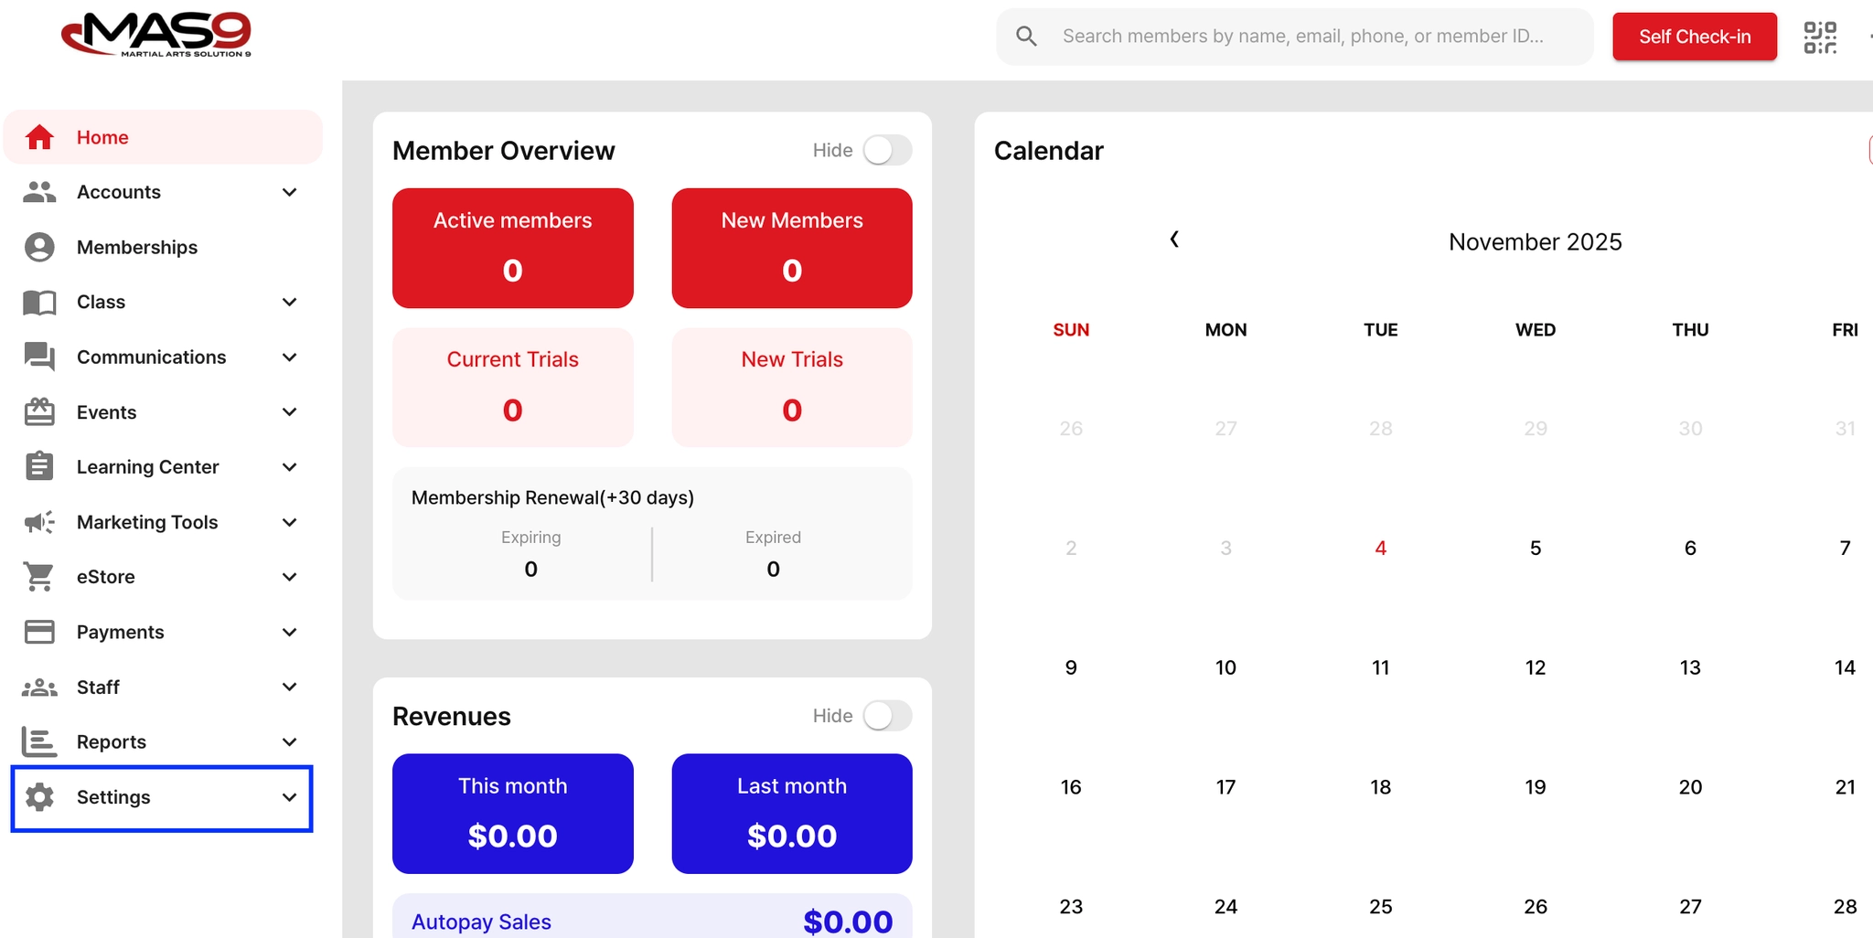Expand the Communications menu chevron
The height and width of the screenshot is (938, 1873).
pyautogui.click(x=290, y=357)
